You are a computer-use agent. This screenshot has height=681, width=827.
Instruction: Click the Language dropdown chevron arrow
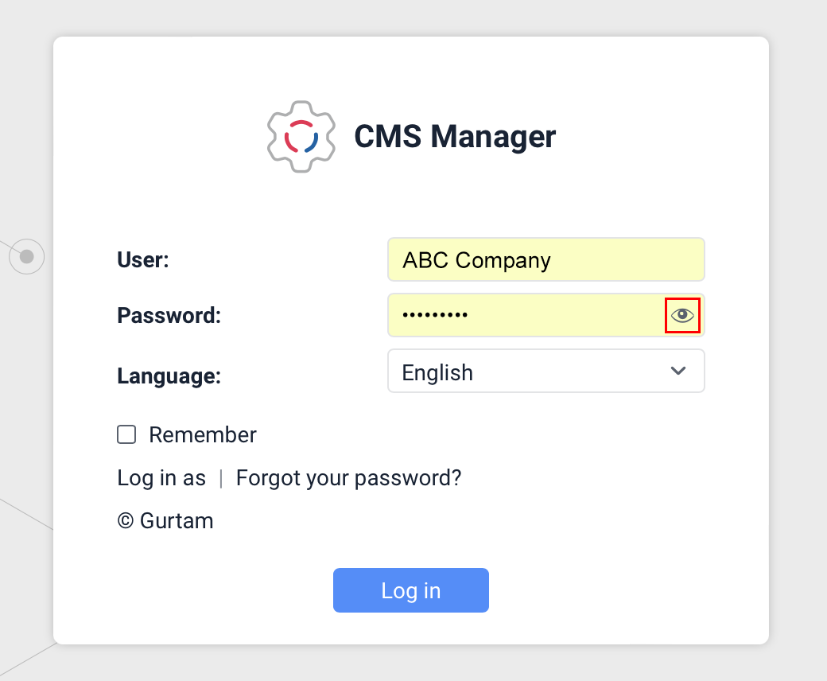(x=678, y=371)
